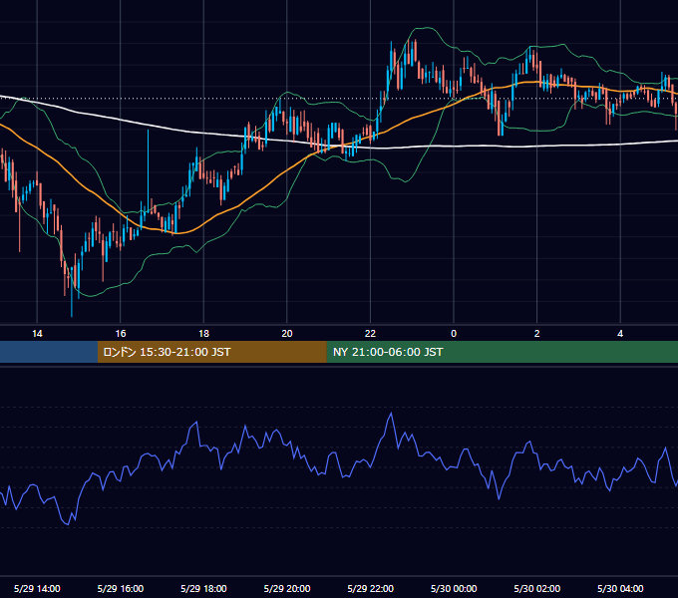
Task: Click the 5/29 22:00 date label
Action: click(x=371, y=588)
